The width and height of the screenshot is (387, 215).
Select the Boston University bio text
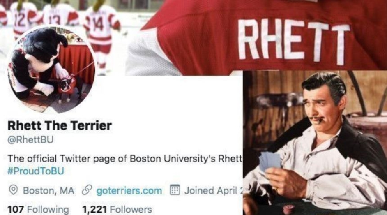tap(125, 158)
